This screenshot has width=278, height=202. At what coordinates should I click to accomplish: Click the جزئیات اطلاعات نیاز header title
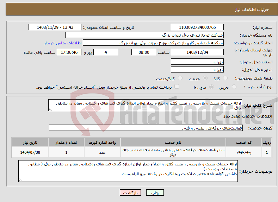[252, 10]
